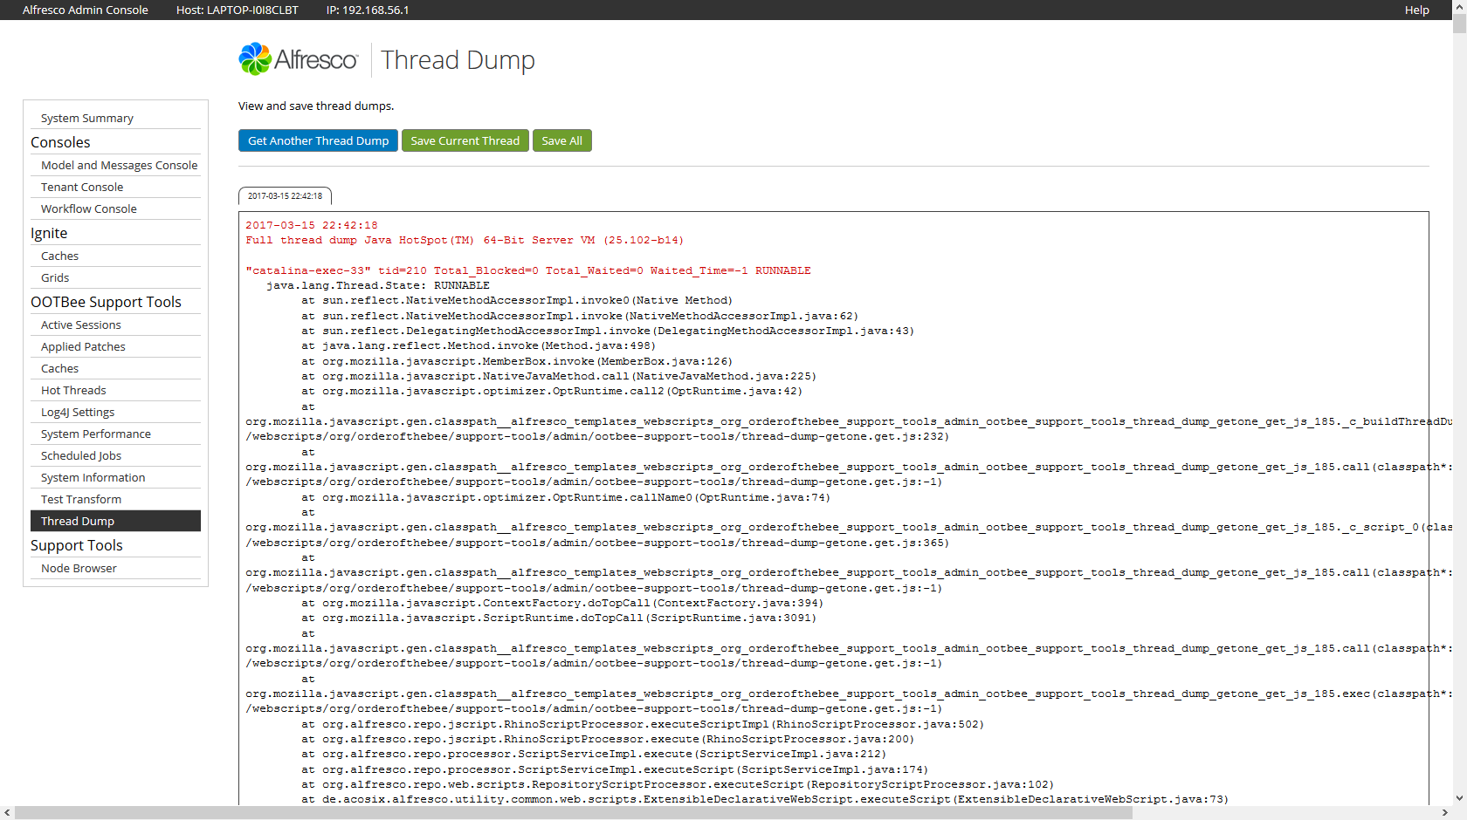Viewport: 1467px width, 820px height.
Task: Click the vertical scrollbar thumb
Action: pyautogui.click(x=1459, y=23)
